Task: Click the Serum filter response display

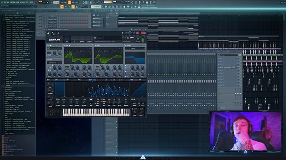Action: [135, 57]
